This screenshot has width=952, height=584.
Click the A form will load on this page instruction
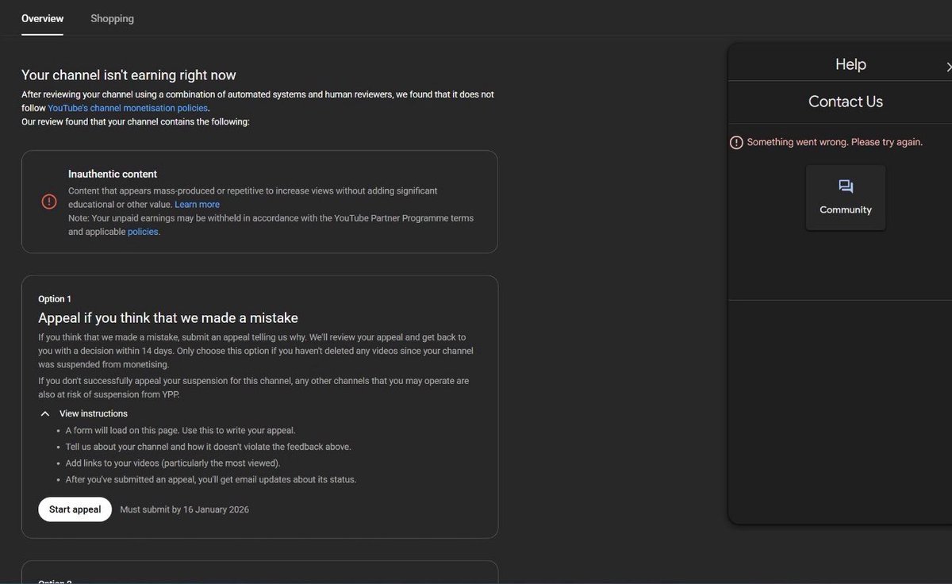pyautogui.click(x=180, y=430)
